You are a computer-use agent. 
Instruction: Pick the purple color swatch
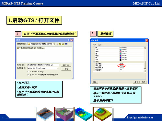click(121, 56)
